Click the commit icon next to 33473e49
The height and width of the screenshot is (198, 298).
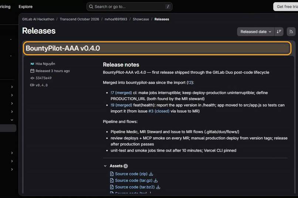[x=32, y=78]
